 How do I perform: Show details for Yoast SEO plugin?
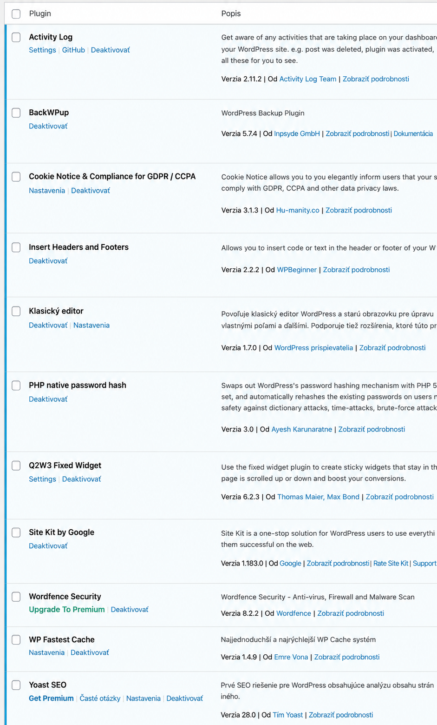coord(341,715)
